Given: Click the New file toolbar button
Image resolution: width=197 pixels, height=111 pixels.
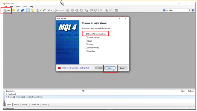Looking at the screenshot, I should point(7,10).
